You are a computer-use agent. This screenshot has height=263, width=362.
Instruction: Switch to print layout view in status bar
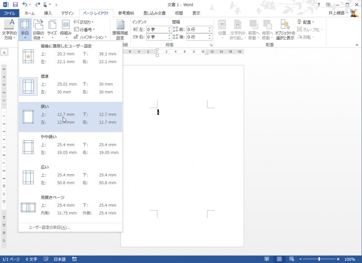click(x=278, y=259)
